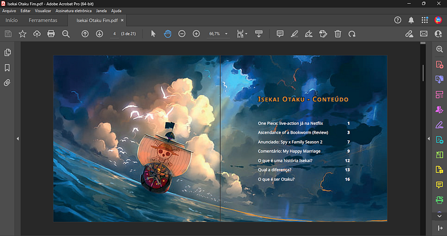Print the document with printer icon
This screenshot has height=236, width=447.
point(51,34)
